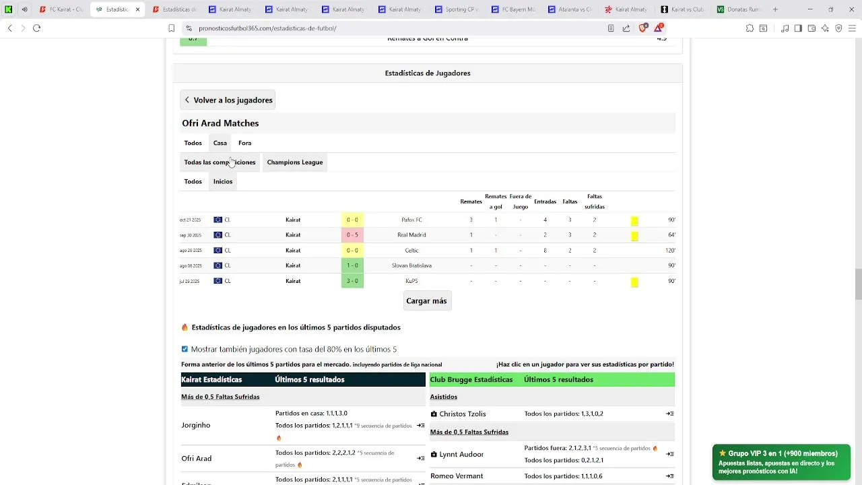Switch to the Donatas Rum browser tab
862x485 pixels.
pyautogui.click(x=739, y=9)
